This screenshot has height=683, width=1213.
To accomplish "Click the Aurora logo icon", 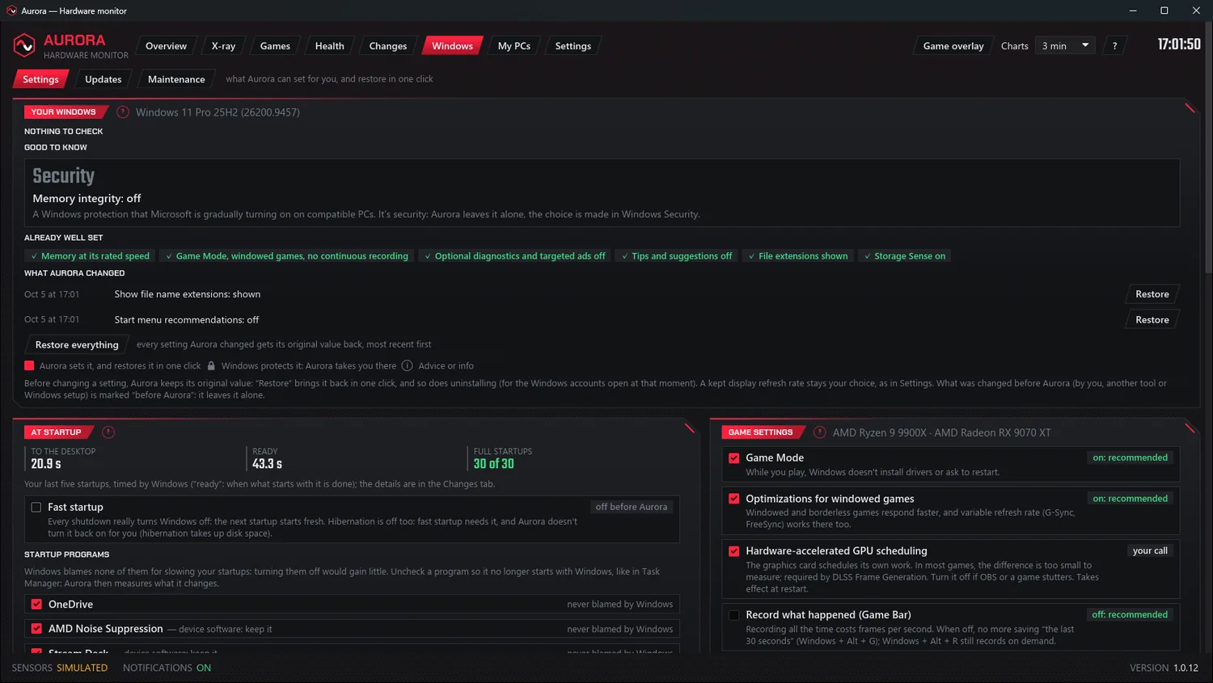I will [24, 45].
